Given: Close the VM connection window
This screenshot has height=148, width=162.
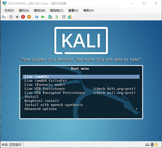Looking at the screenshot, I should pos(156,4).
